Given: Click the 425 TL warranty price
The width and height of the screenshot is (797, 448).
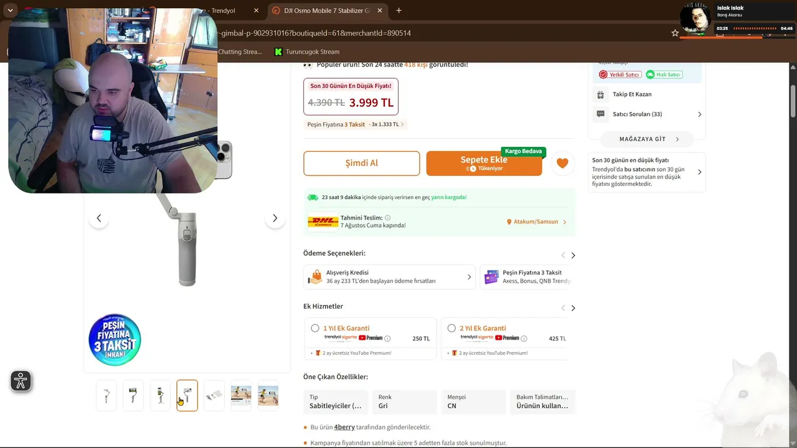Looking at the screenshot, I should tap(557, 338).
